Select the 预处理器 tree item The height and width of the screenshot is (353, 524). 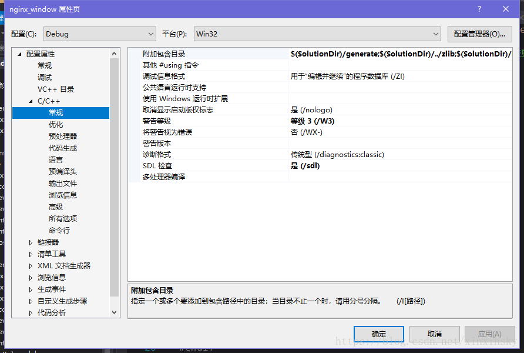63,136
